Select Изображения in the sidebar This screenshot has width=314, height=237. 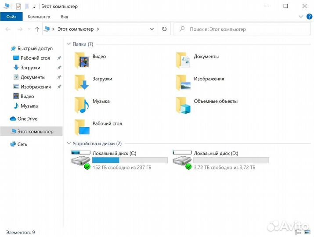36,87
